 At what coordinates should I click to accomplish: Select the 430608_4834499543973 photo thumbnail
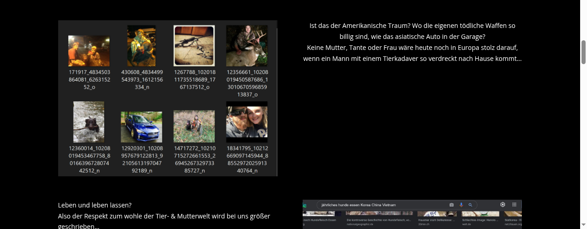click(141, 46)
